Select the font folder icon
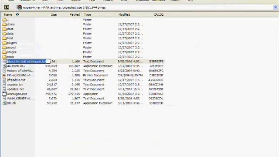 pos(4,38)
